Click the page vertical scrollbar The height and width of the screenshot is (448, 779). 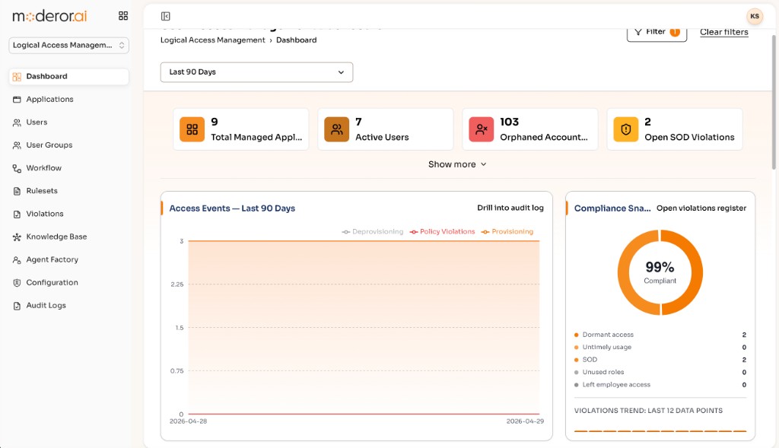click(775, 102)
